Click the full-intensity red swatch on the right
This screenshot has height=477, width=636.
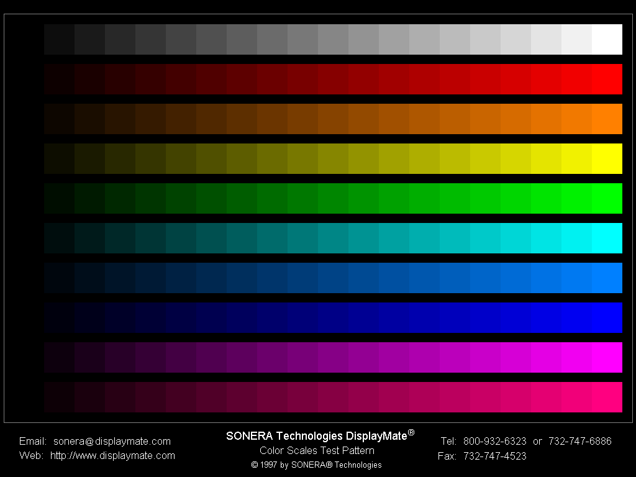tap(607, 79)
